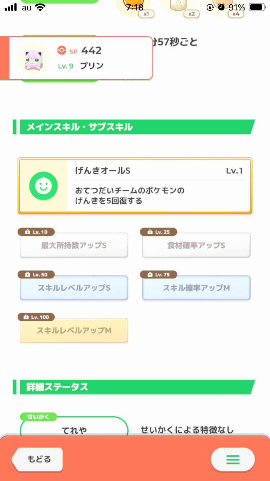Tap the locked 食材確率アップS sub skill
270x481 pixels.
coord(196,246)
